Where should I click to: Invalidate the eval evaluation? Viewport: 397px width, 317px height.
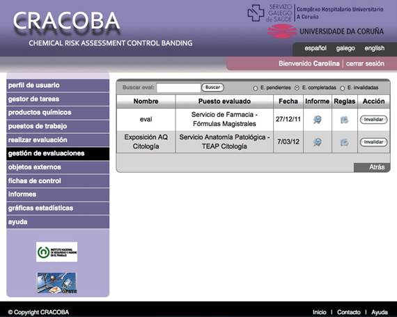(x=373, y=120)
